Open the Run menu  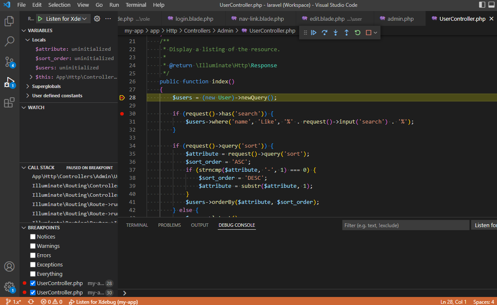(x=114, y=5)
